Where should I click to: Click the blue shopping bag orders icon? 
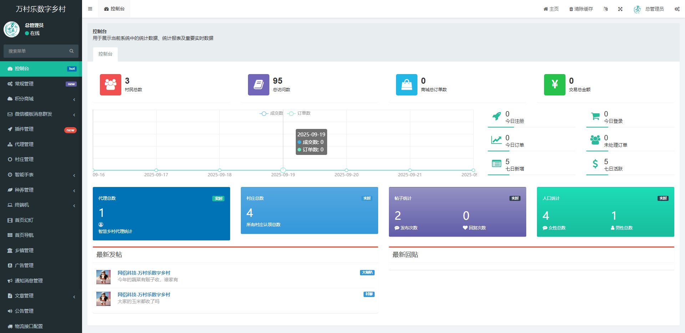pos(406,85)
